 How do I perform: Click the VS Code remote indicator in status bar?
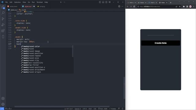2,109
